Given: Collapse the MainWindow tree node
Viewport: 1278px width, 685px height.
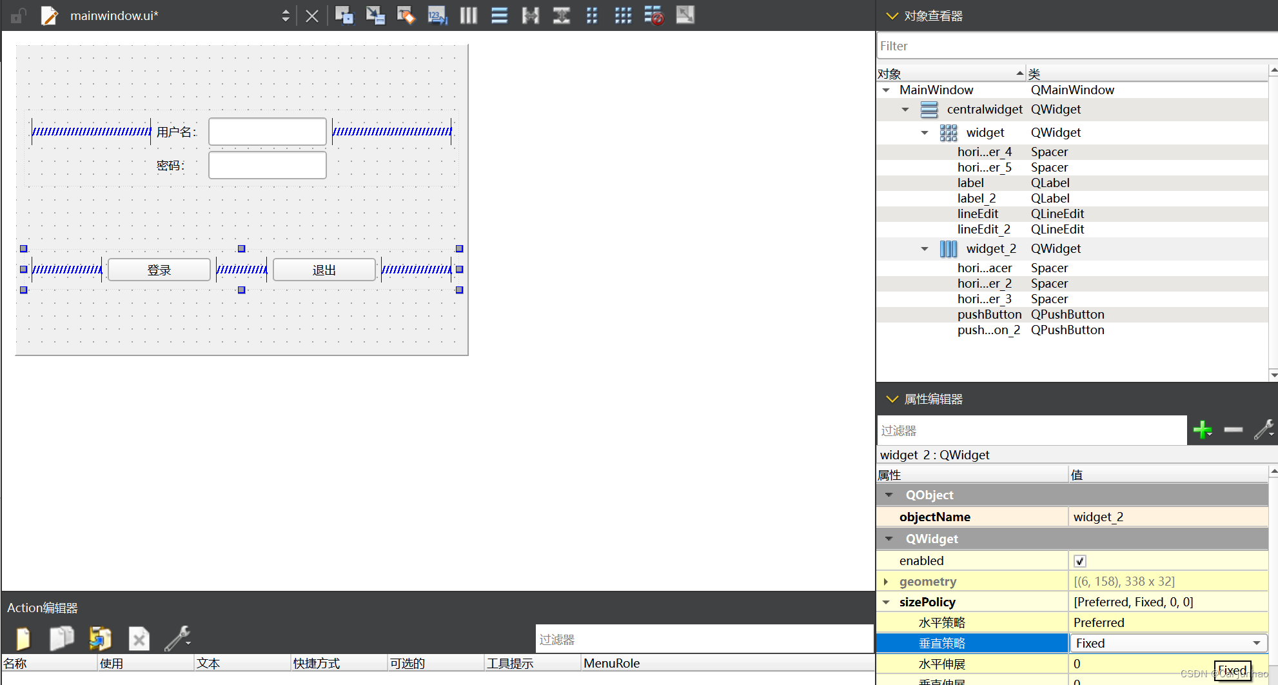Looking at the screenshot, I should 887,90.
